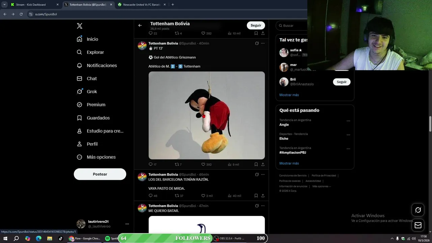Open Condiciones de Servicio link
432x243 pixels.
pyautogui.click(x=293, y=175)
